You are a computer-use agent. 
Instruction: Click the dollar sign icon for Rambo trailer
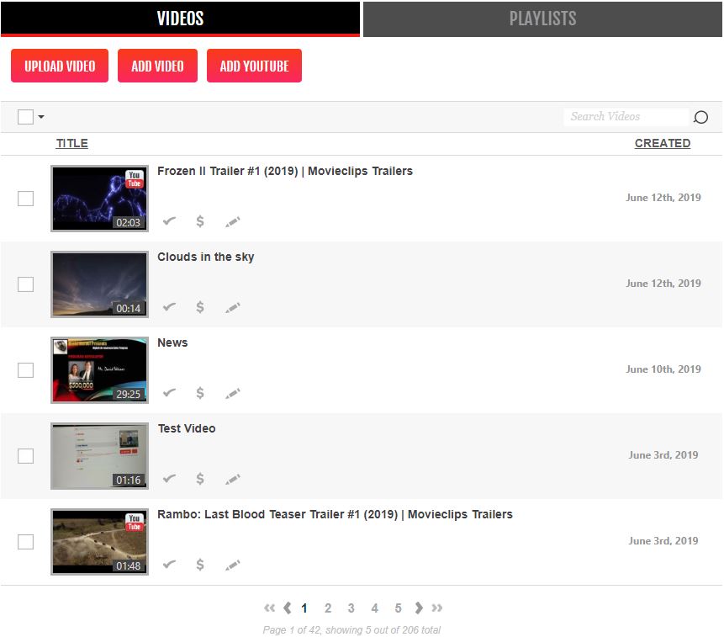pos(200,565)
